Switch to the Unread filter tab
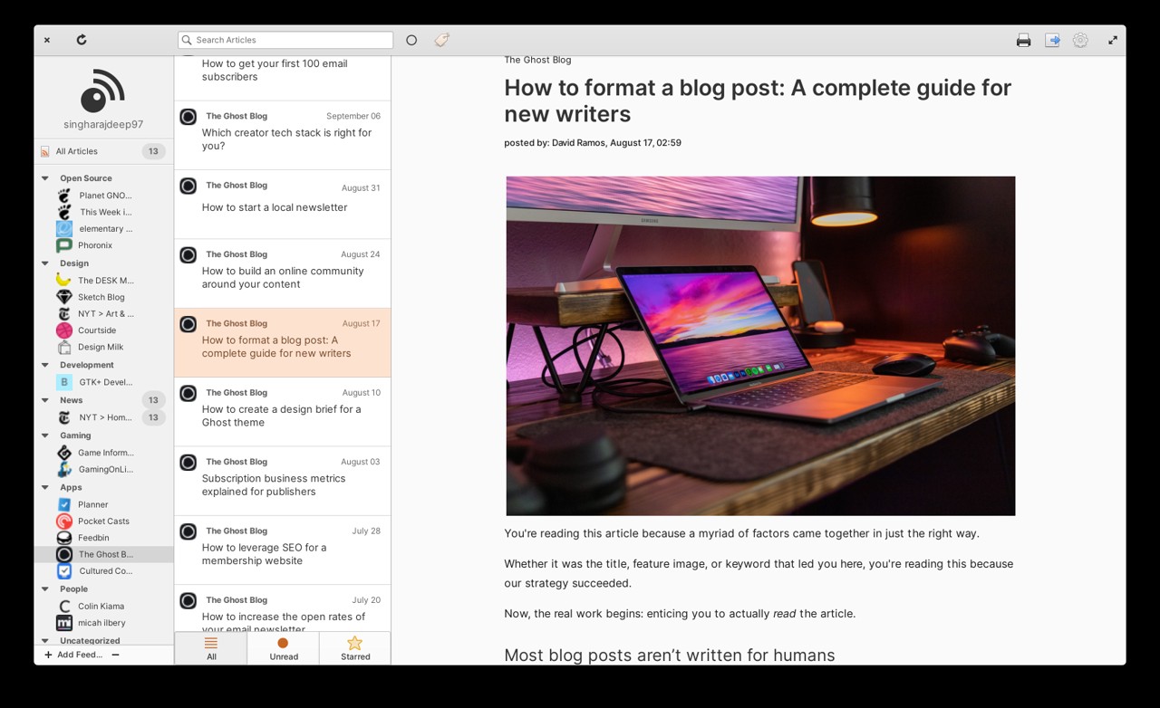This screenshot has width=1160, height=708. (283, 648)
